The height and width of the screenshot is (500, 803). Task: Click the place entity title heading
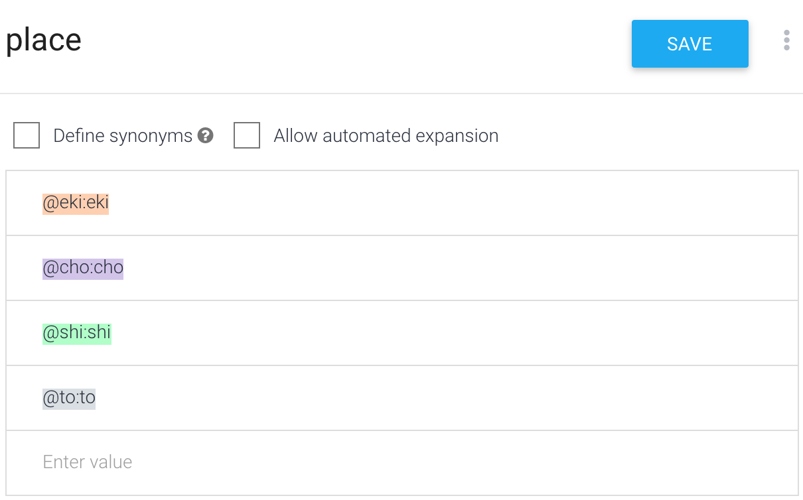(x=44, y=40)
